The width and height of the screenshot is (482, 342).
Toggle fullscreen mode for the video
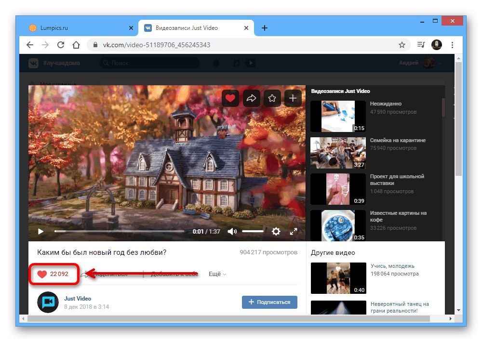[x=294, y=231]
